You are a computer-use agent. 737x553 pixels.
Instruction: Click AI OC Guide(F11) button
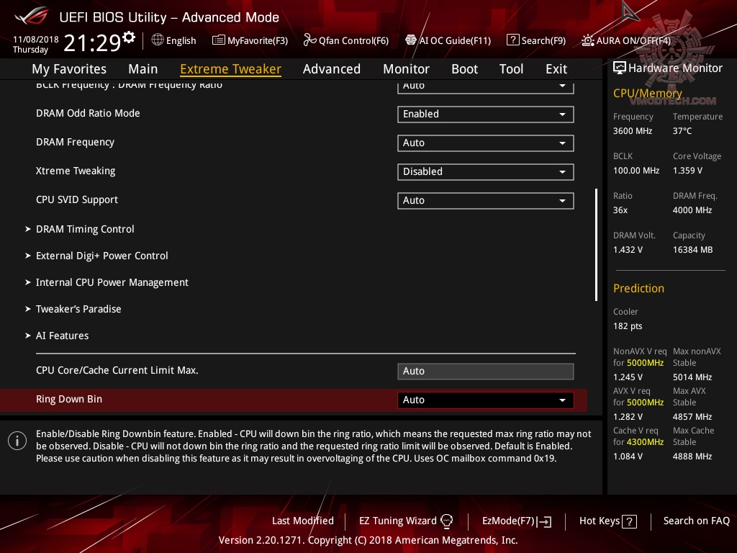[448, 40]
